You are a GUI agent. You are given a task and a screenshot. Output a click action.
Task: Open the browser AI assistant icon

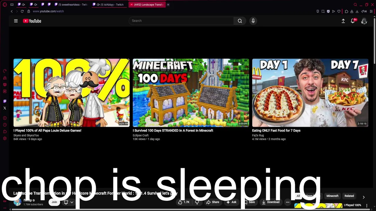[364, 11]
